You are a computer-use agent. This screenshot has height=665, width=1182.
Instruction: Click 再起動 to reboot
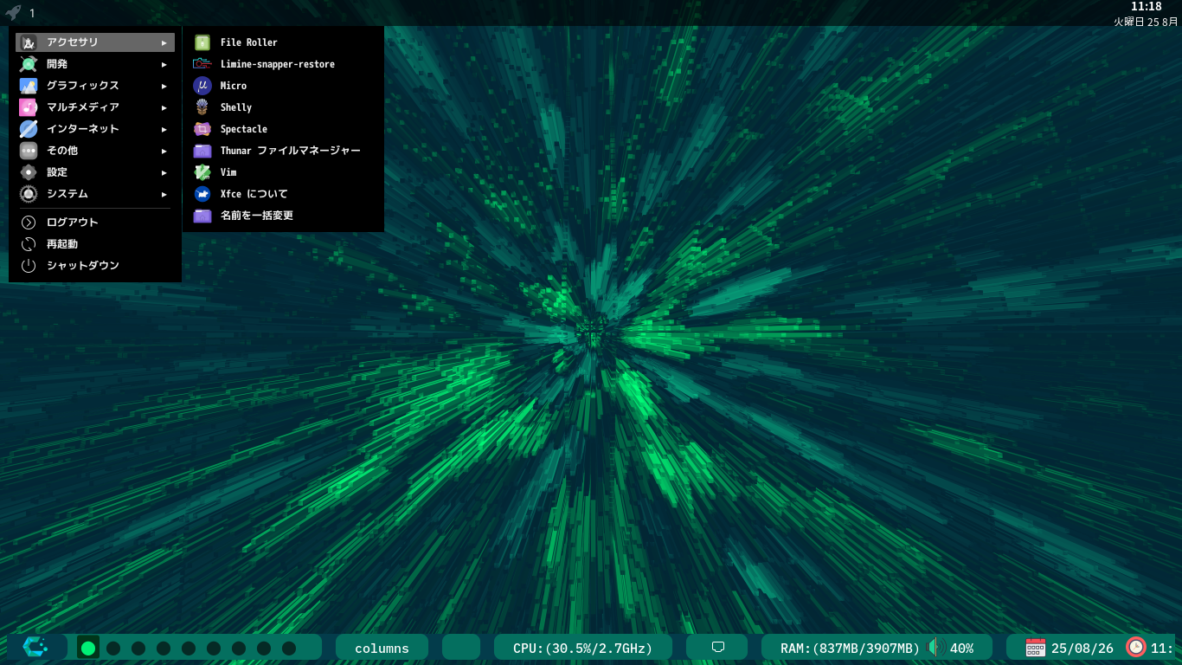[x=95, y=244]
